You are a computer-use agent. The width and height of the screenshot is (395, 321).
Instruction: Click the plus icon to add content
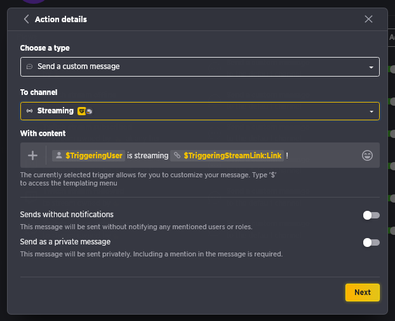(33, 156)
